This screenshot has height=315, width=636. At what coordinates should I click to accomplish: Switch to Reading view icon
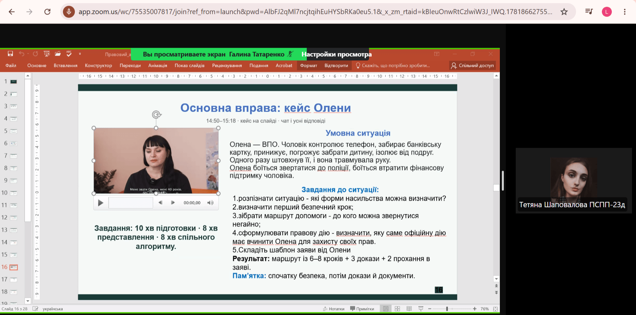pos(409,309)
